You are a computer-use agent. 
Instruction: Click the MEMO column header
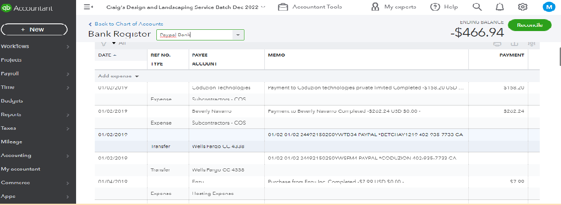(x=276, y=55)
